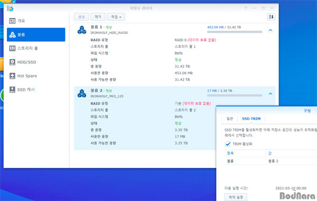Select the 볼륨 section in sidebar

point(36,35)
